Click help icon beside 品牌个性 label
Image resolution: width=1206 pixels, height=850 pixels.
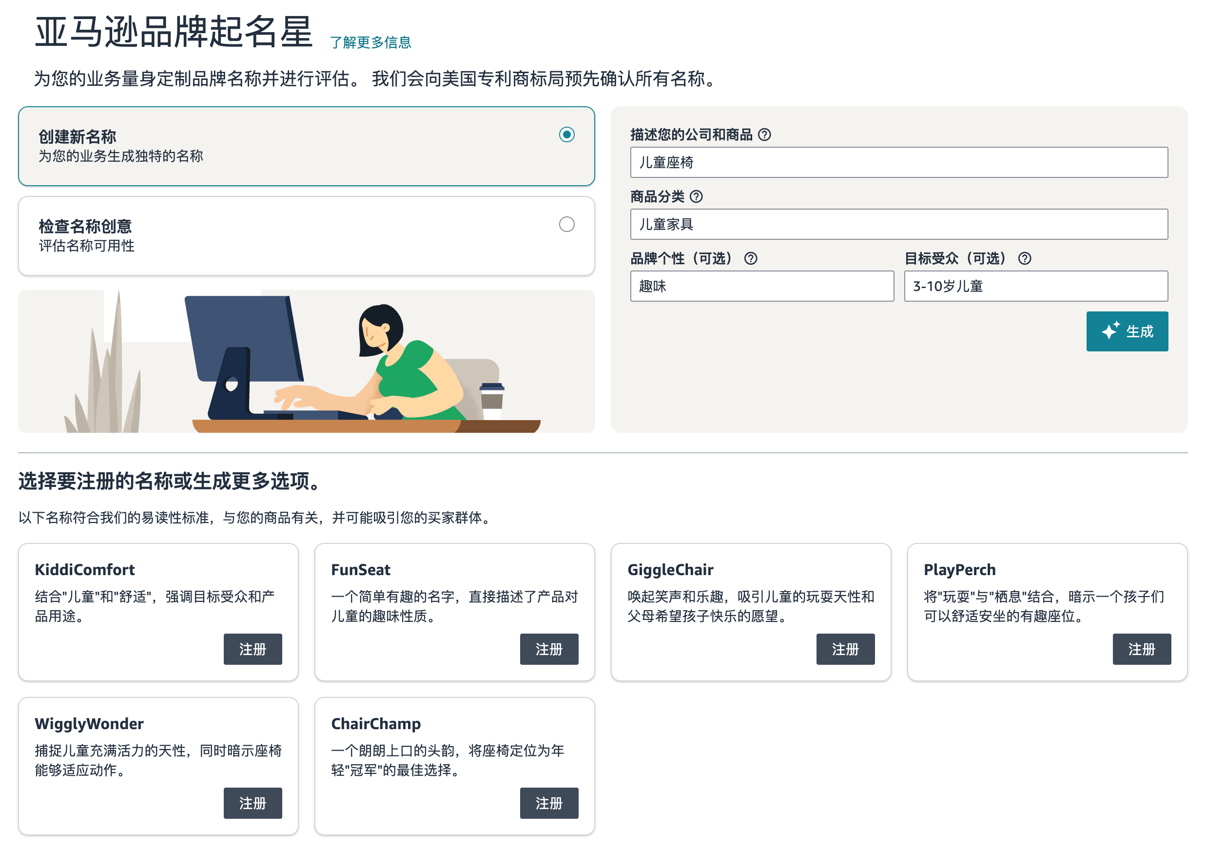751,259
